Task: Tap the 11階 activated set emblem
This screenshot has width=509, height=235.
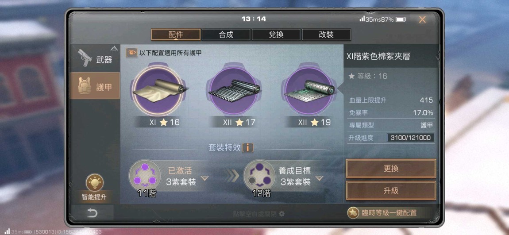Action: click(145, 176)
